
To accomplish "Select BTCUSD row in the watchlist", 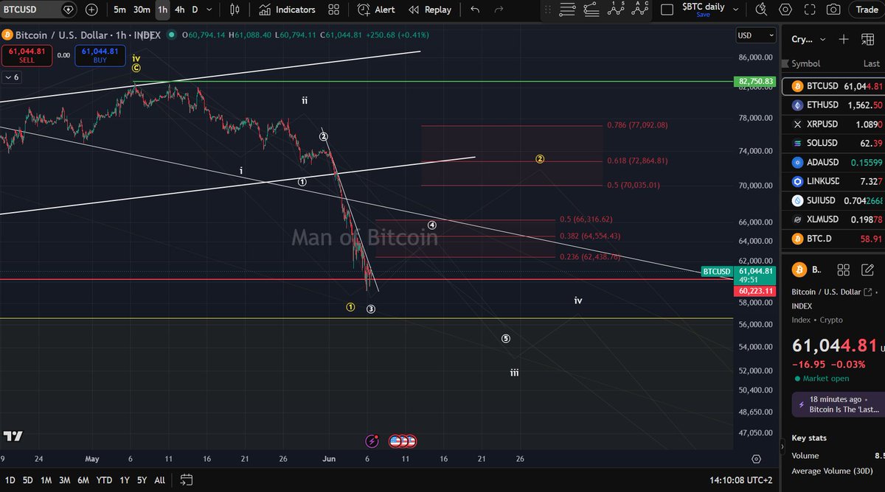I will [833, 86].
